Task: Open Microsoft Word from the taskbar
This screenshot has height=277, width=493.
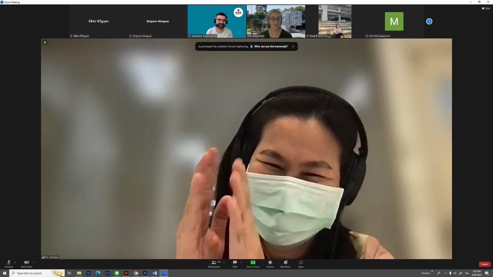Action: tap(155, 273)
